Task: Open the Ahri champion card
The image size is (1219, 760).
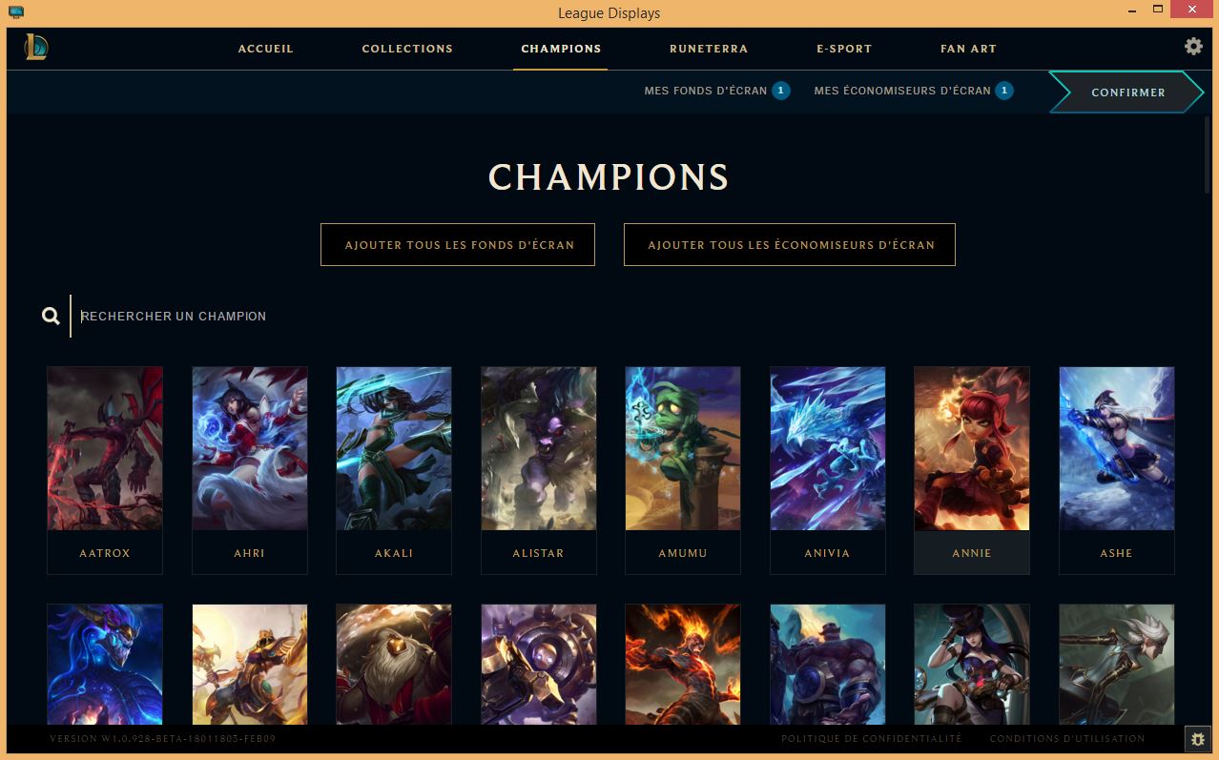Action: coord(250,470)
